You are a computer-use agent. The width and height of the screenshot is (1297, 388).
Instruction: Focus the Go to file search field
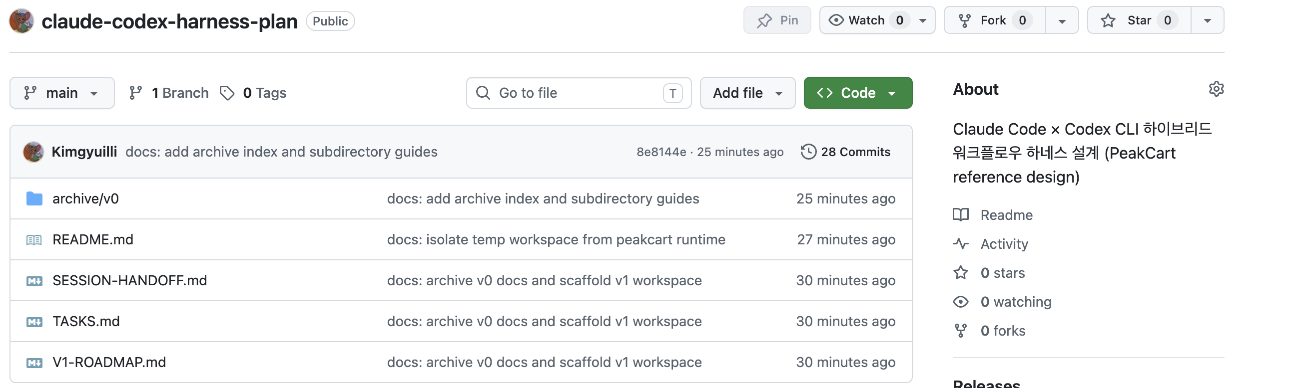[579, 93]
